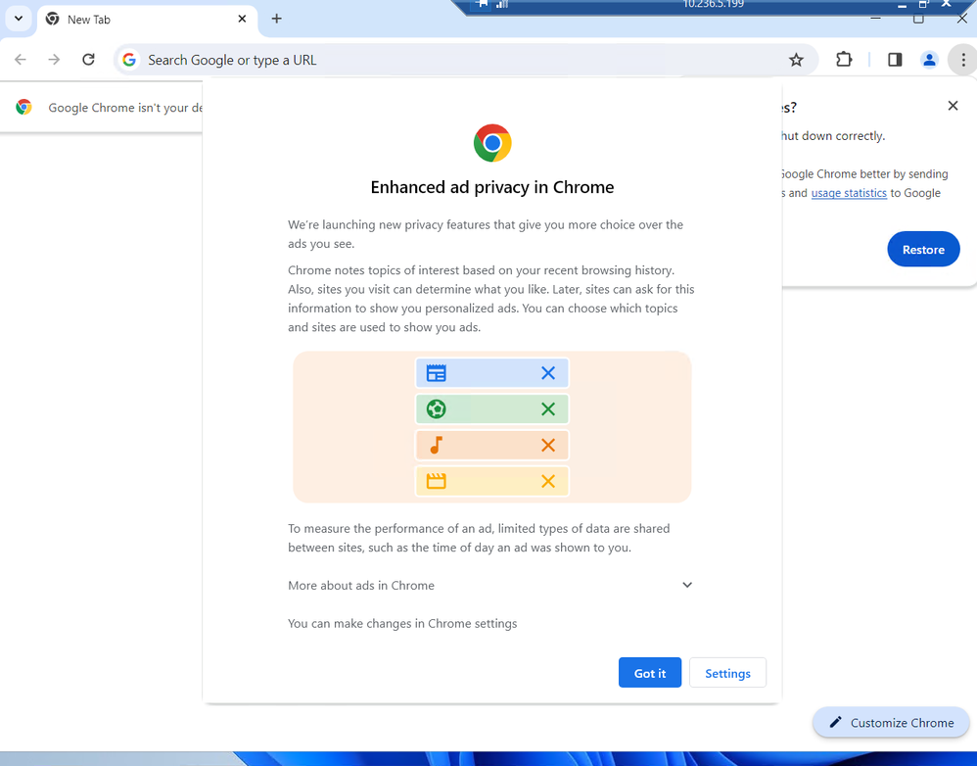977x766 pixels.
Task: Click the music note icon
Action: tap(437, 445)
